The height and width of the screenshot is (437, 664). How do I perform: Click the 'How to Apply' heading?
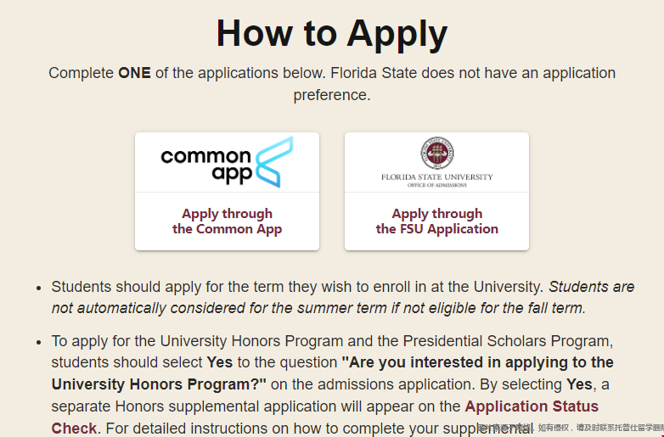(332, 33)
